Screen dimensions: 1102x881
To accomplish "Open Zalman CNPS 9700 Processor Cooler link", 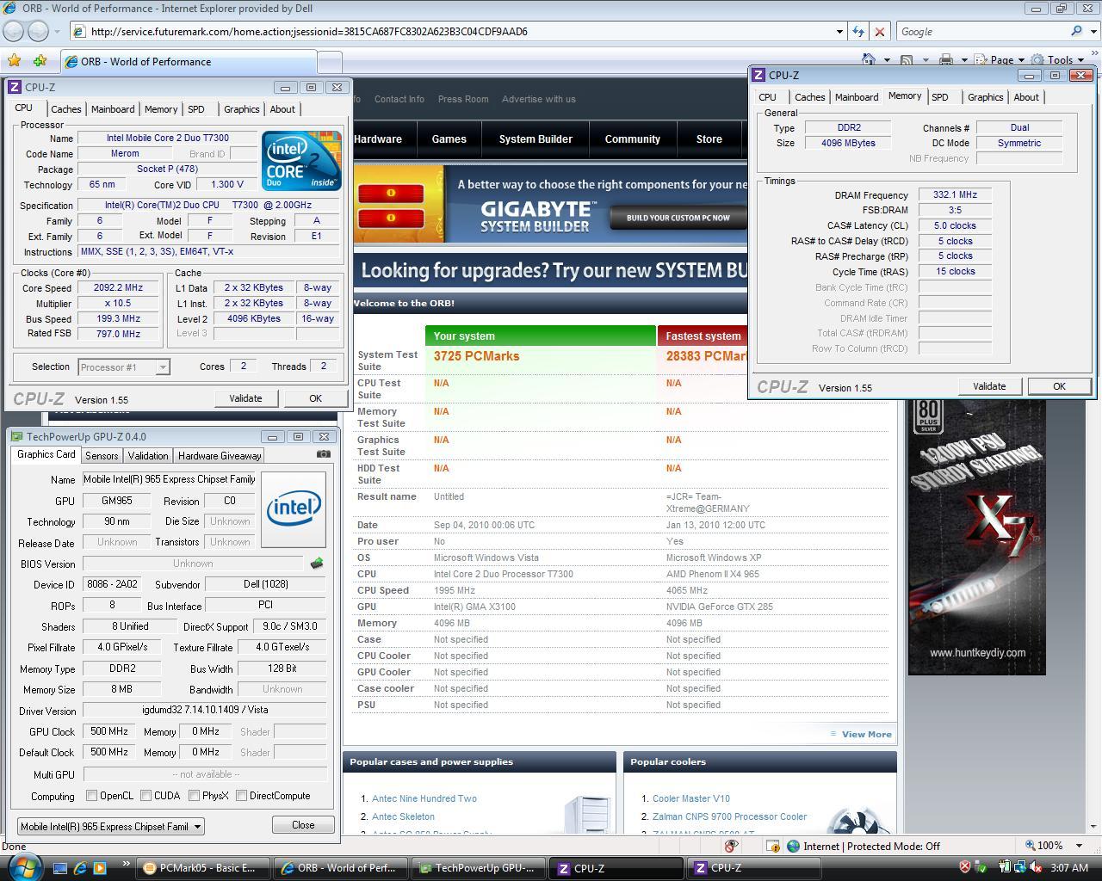I will point(729,816).
